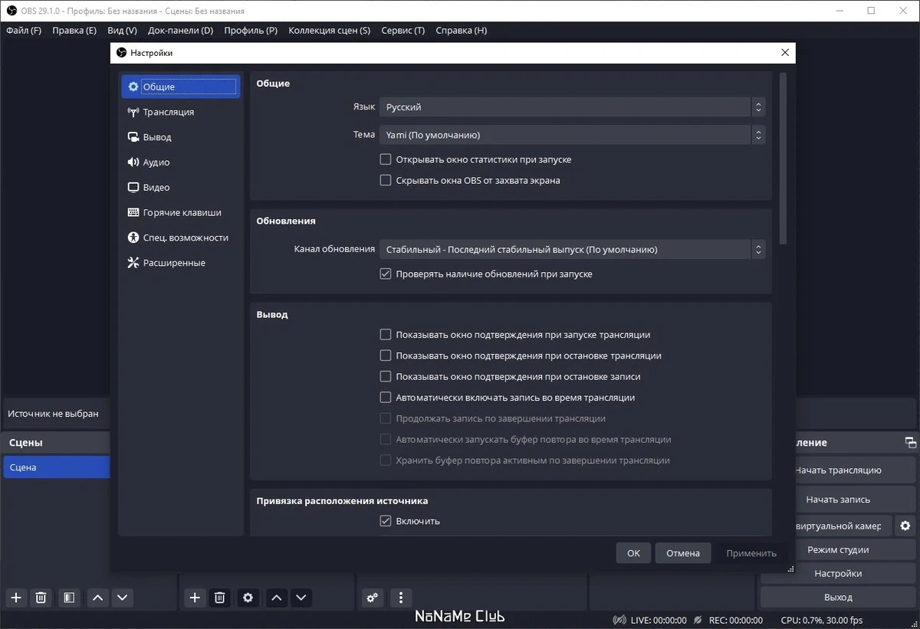The height and width of the screenshot is (629, 920).
Task: Add a new source with the plus icon
Action: pyautogui.click(x=195, y=598)
